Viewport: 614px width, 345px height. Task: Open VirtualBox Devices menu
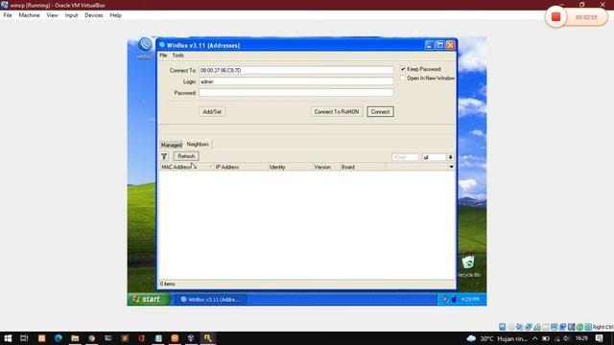[x=94, y=15]
